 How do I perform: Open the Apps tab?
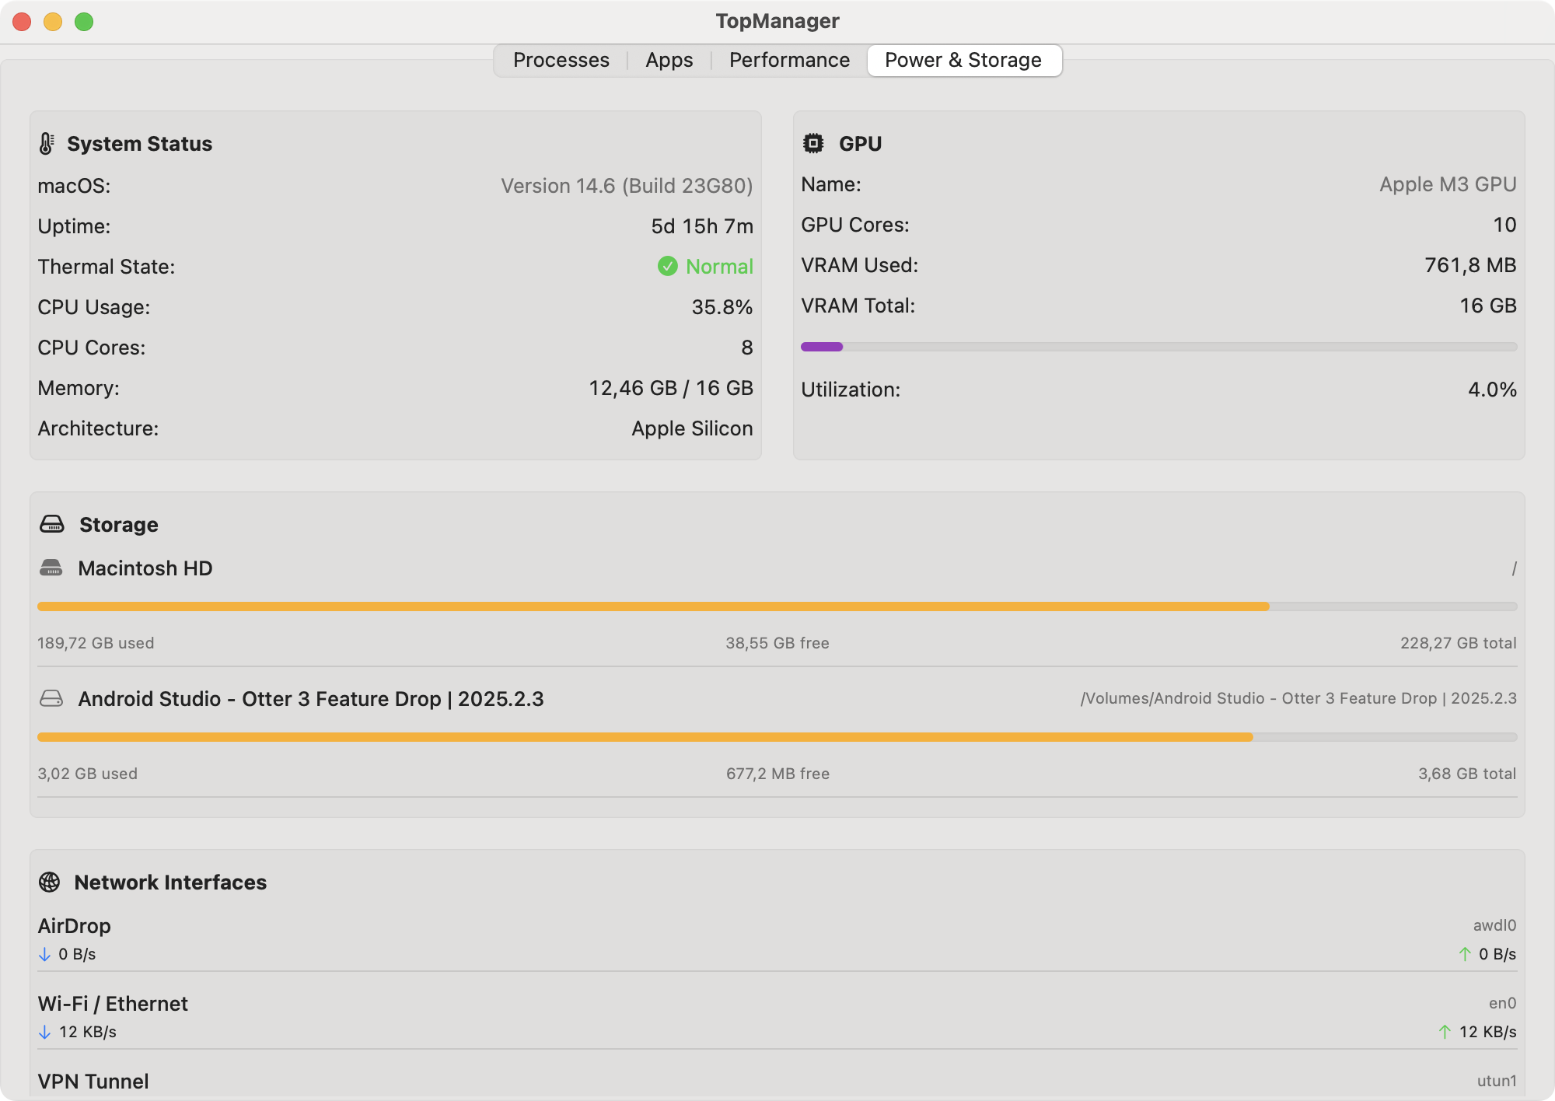pos(669,61)
